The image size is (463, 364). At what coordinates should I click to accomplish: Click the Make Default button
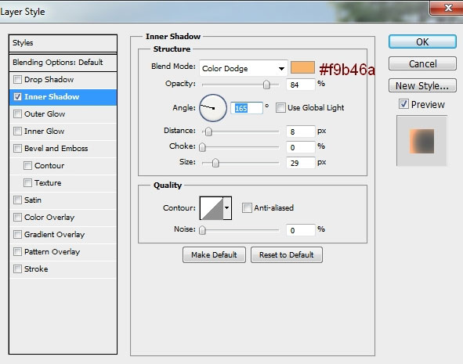pos(214,254)
